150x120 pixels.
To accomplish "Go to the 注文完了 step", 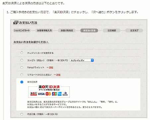I will pyautogui.click(x=134, y=30).
